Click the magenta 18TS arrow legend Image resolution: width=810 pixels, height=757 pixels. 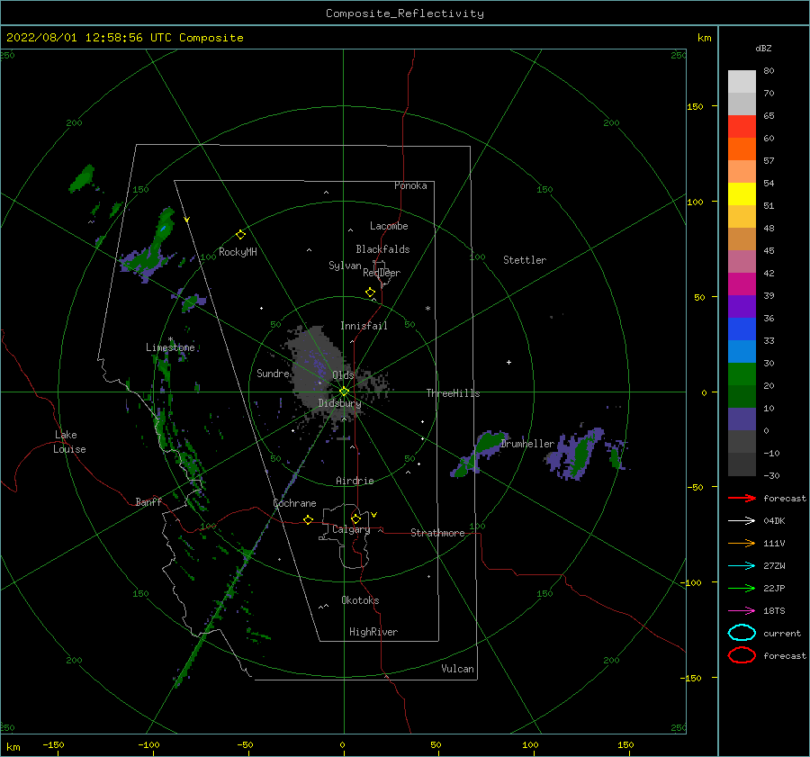click(x=742, y=611)
